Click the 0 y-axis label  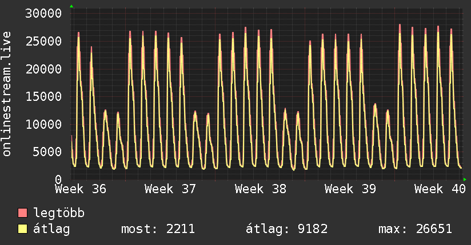click(x=58, y=179)
